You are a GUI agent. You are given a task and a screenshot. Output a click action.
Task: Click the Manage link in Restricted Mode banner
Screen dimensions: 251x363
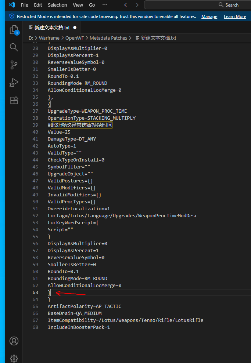click(209, 17)
